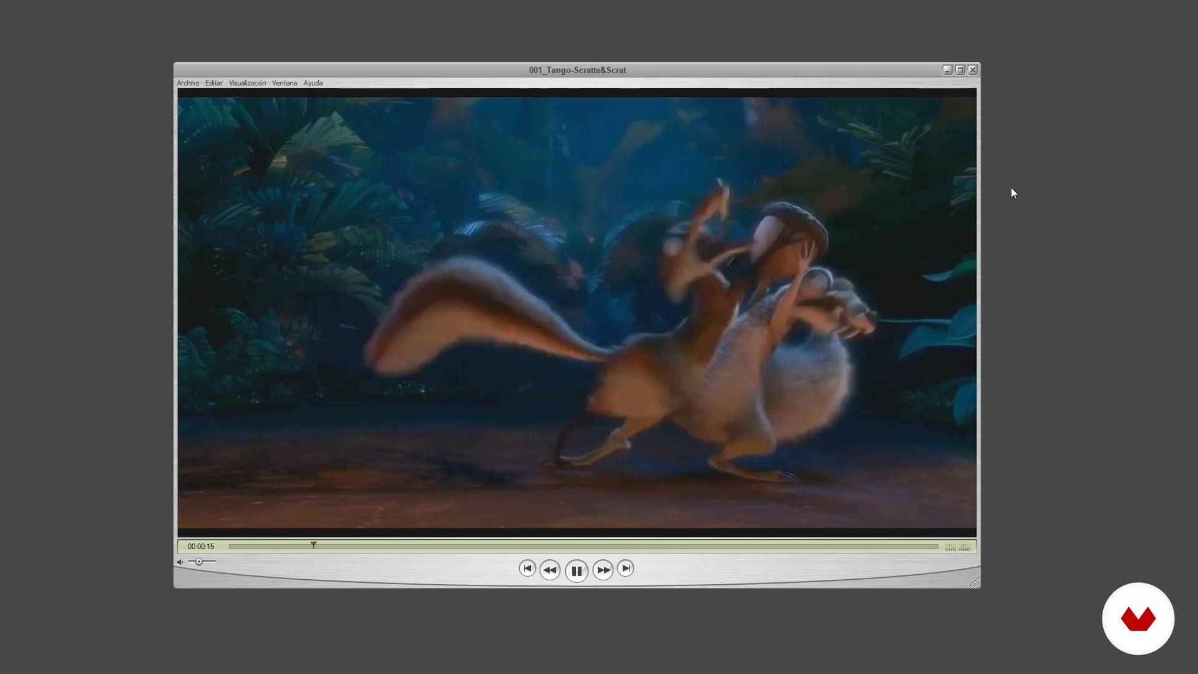Open the Editar menu
The height and width of the screenshot is (674, 1198).
pos(214,83)
